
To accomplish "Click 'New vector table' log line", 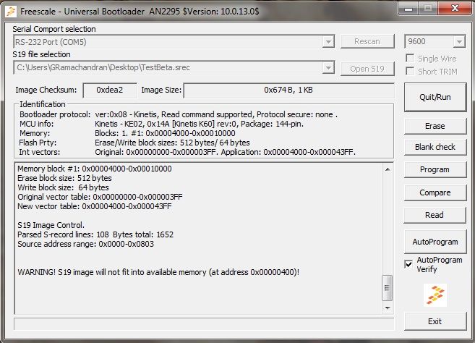I will (x=95, y=206).
